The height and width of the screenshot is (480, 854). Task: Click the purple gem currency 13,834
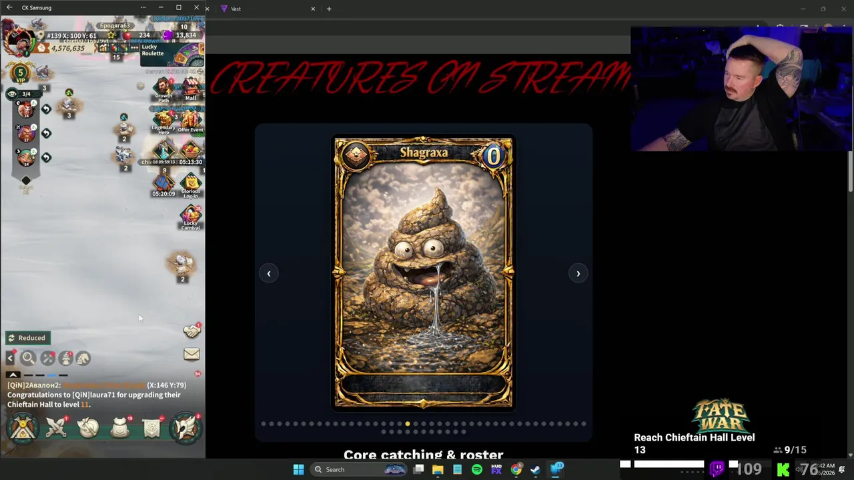pos(181,35)
